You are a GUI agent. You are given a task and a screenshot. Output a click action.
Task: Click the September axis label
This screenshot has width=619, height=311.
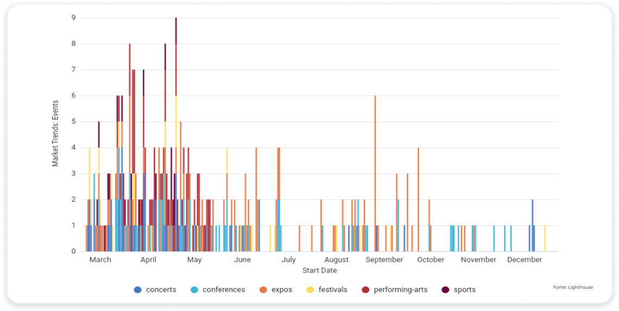pyautogui.click(x=384, y=260)
